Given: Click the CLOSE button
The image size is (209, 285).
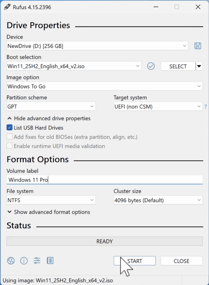Looking at the screenshot, I should click(x=182, y=261).
